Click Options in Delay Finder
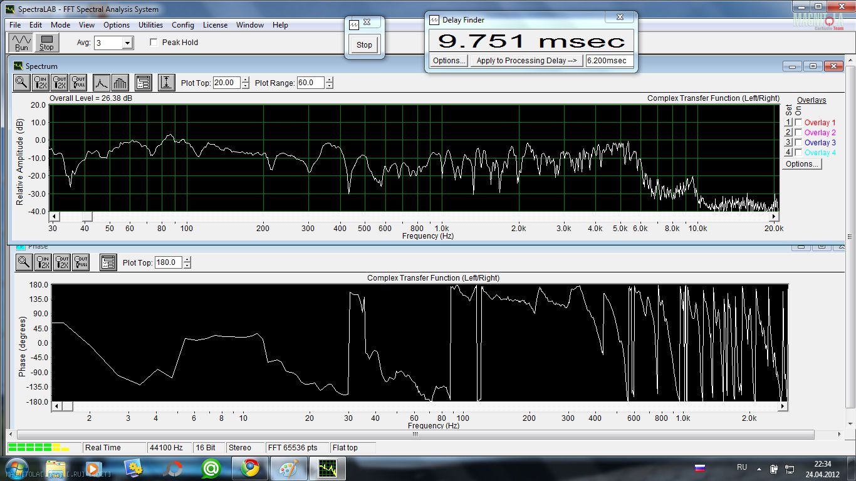This screenshot has width=856, height=481. coord(449,61)
